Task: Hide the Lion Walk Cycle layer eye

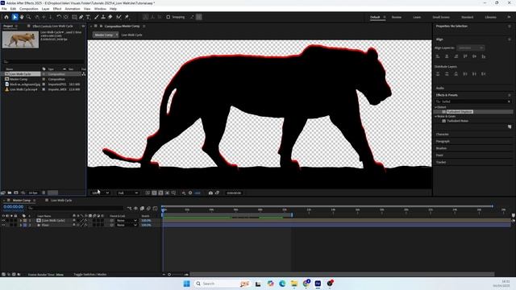Action: pyautogui.click(x=3, y=221)
